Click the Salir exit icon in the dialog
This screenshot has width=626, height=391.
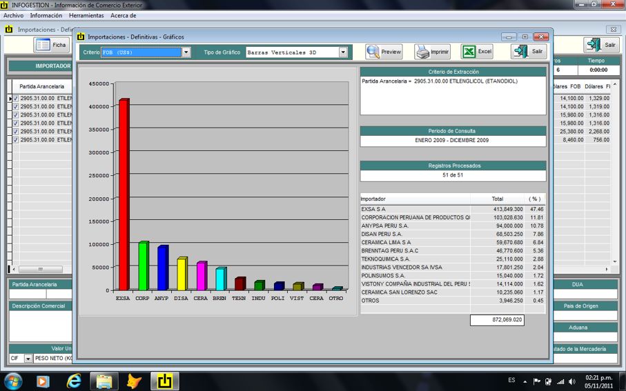tap(520, 52)
